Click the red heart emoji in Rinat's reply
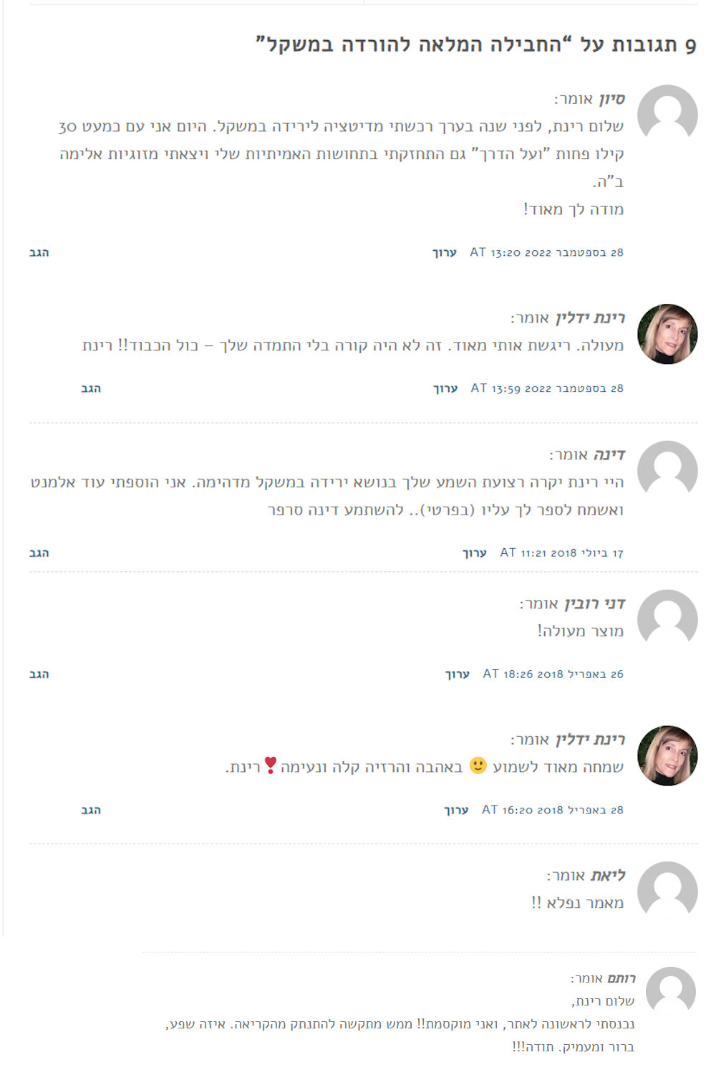 (x=270, y=765)
